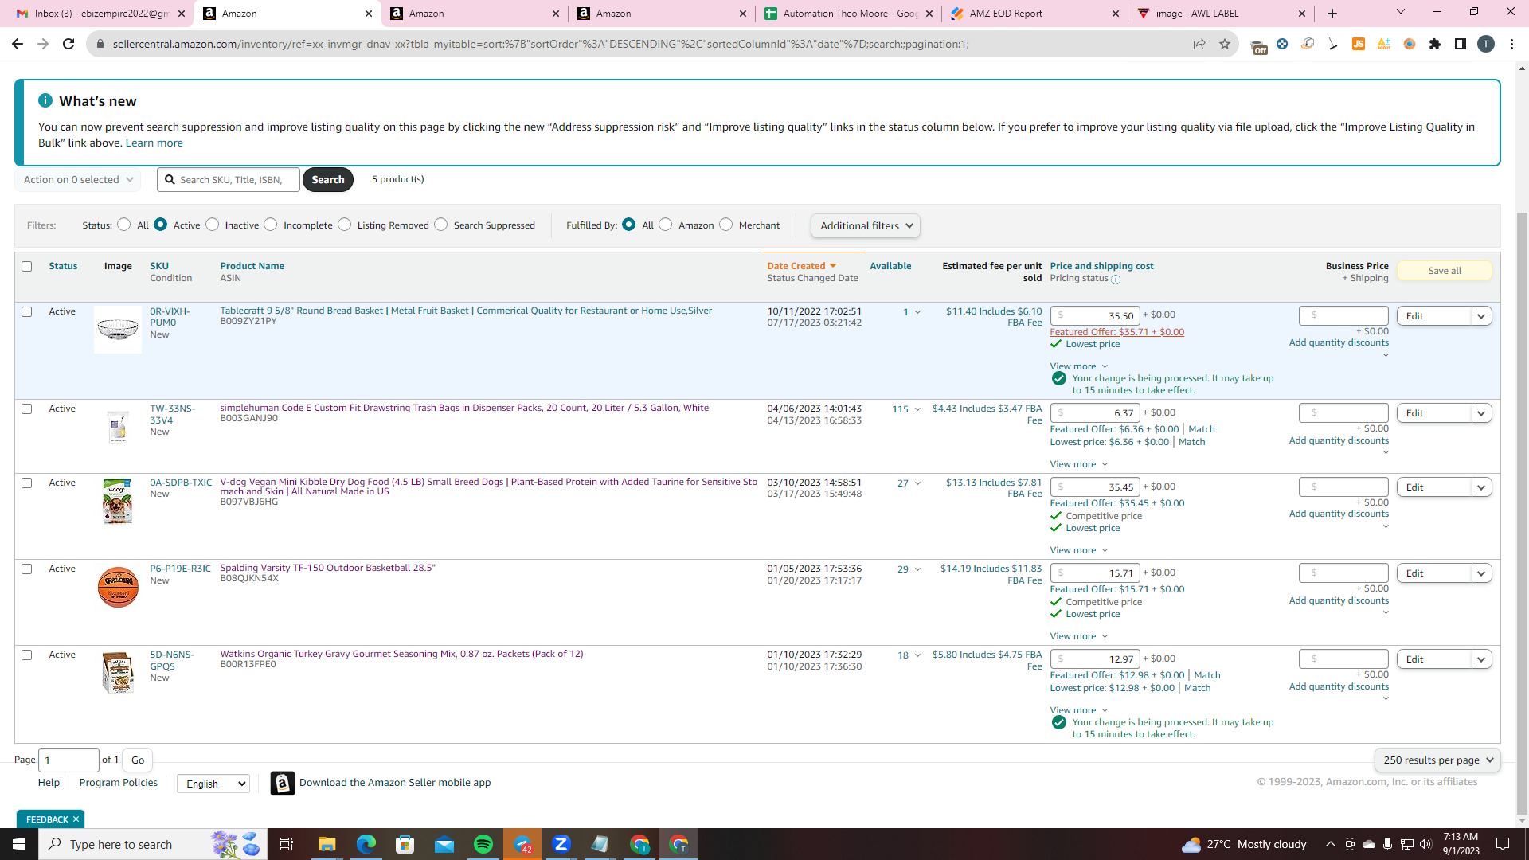Screen dimensions: 1529x860
Task: Click the pricing status info icon
Action: point(1116,279)
